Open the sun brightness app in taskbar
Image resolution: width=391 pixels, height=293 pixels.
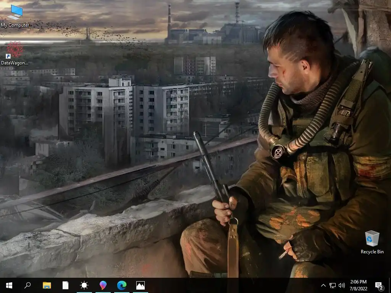84,285
